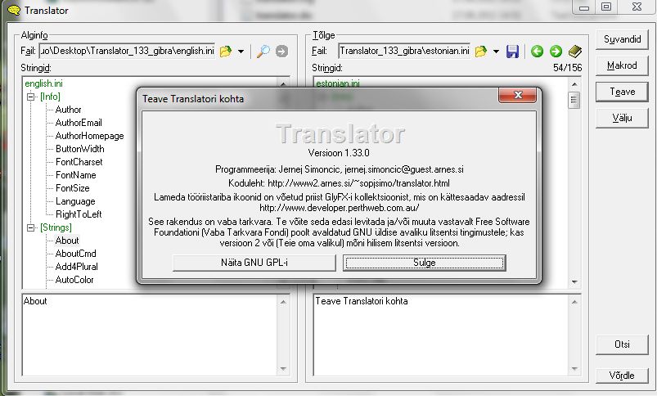Maximize the Translator window
The image size is (657, 396).
[x=606, y=7]
